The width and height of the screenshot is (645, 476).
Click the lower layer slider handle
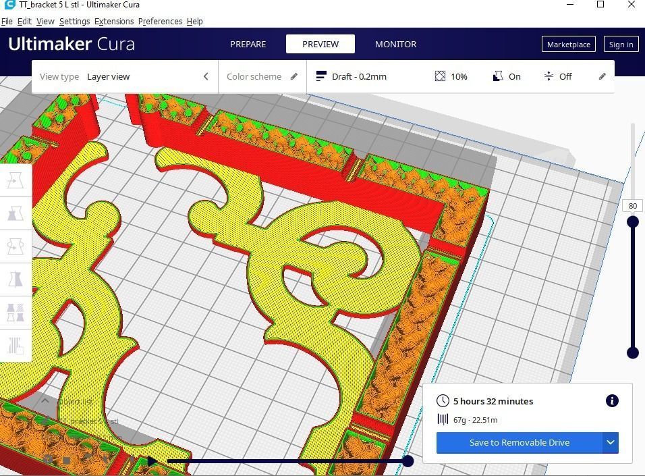click(x=633, y=352)
